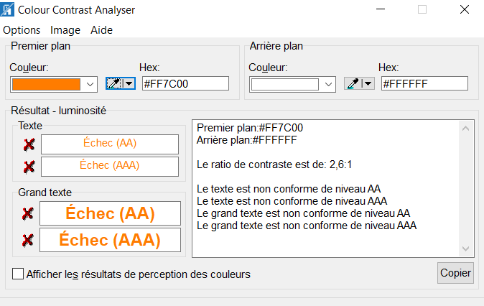
Task: Open the Aide menu
Action: 101,30
